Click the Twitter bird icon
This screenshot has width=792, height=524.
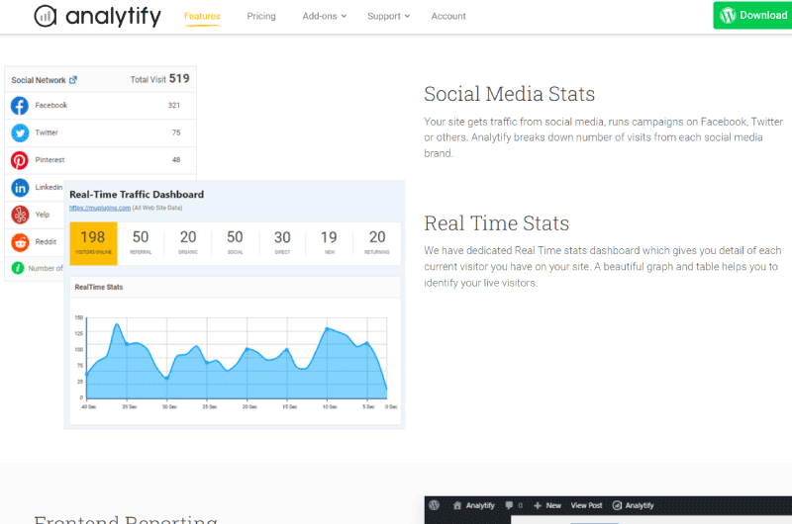20,132
